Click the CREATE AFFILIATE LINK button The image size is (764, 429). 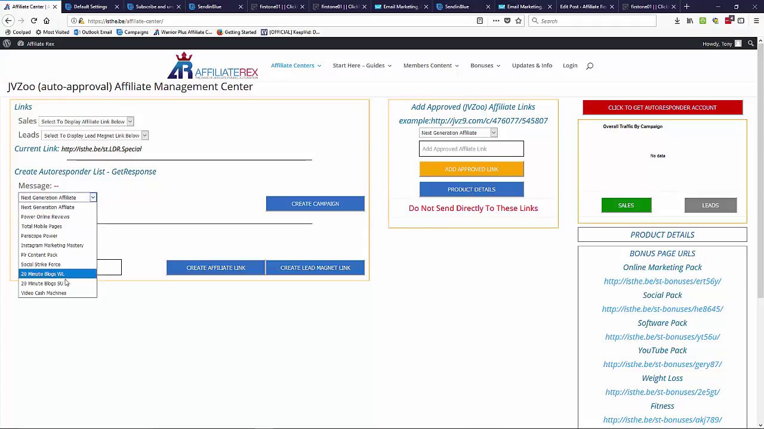215,268
